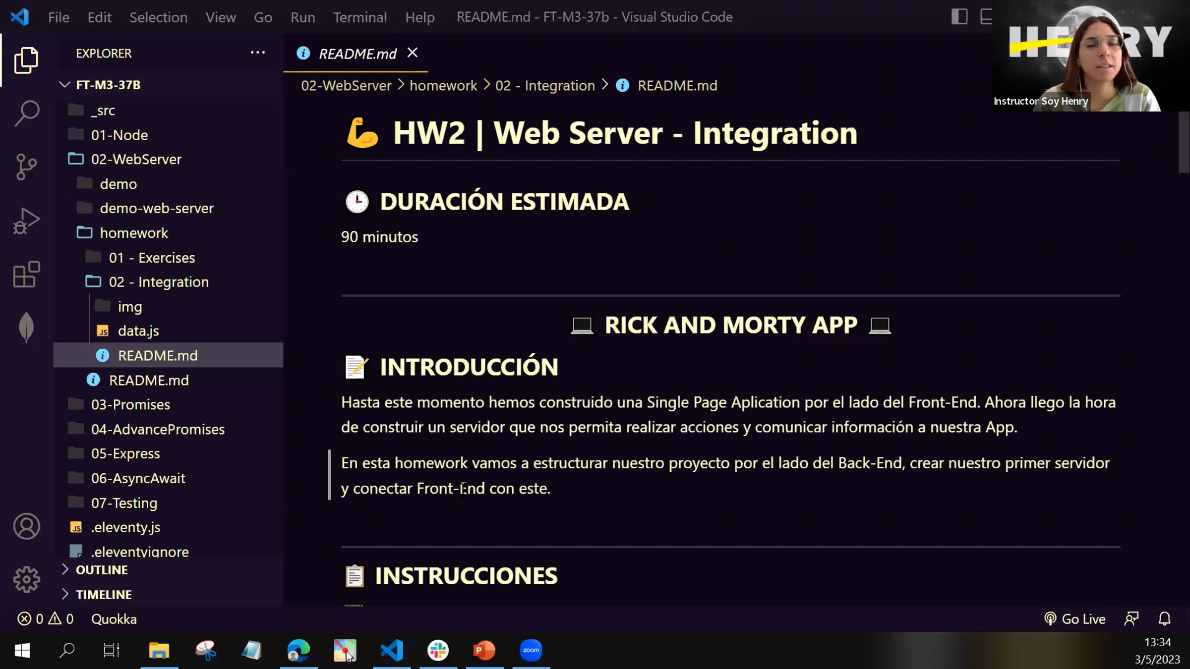
Task: Open Zoom from the Windows taskbar
Action: coord(531,650)
